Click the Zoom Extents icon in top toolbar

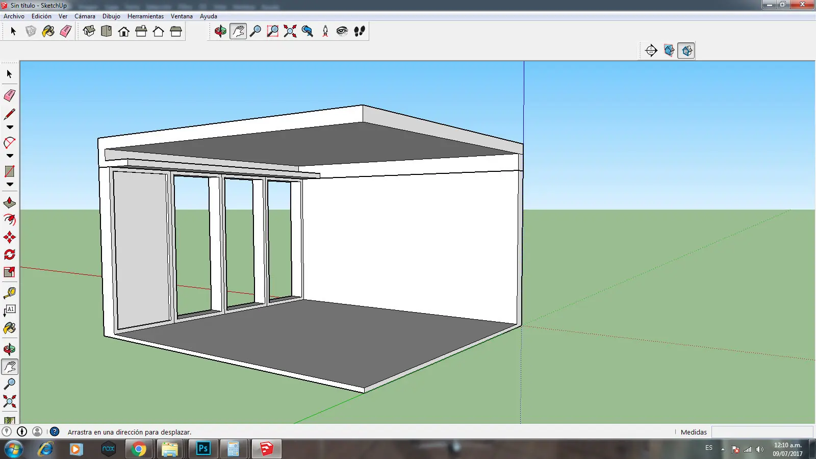290,32
